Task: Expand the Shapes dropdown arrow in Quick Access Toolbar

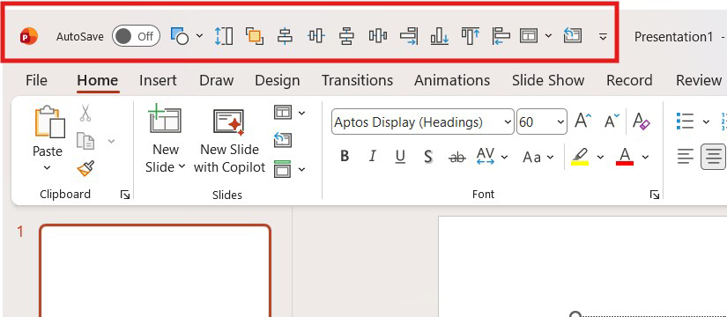Action: (x=199, y=36)
